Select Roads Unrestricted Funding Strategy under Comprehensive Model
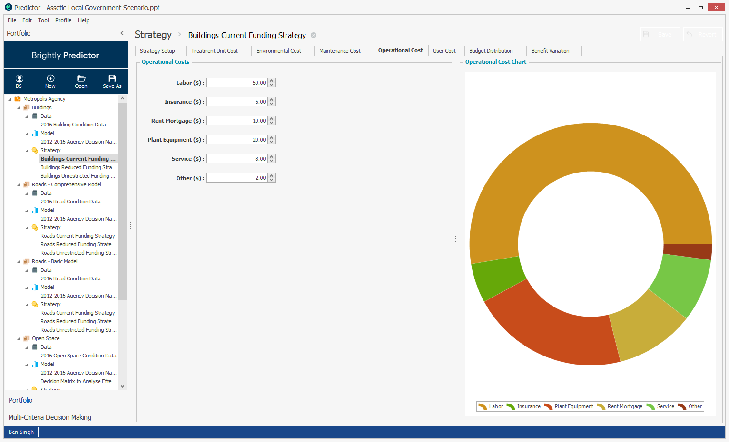 click(78, 253)
